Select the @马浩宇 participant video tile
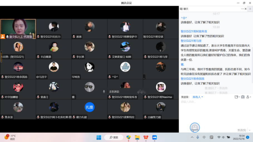The width and height of the screenshot is (253, 142). [x=54, y=69]
